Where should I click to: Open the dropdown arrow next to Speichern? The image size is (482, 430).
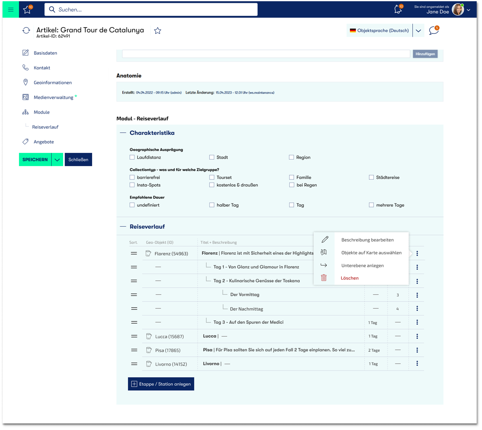pyautogui.click(x=57, y=160)
